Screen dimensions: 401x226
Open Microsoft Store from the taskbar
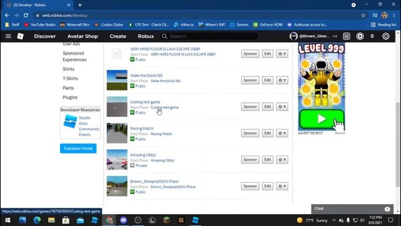pos(66,220)
